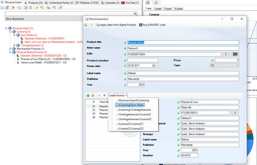This screenshot has width=257, height=165.
Task: Choose ...\License22\License221 menu entry
Action: tap(130, 124)
